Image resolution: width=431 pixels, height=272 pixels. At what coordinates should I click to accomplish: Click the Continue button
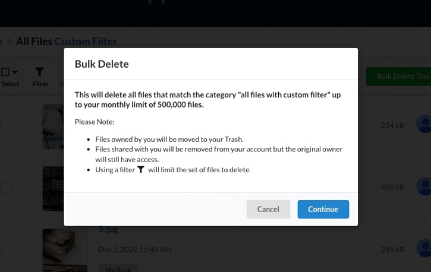tap(323, 209)
